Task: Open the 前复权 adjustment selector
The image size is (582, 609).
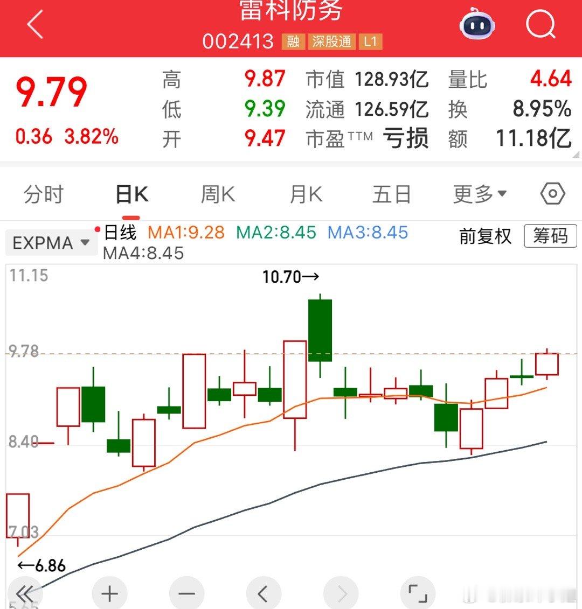Action: [485, 236]
